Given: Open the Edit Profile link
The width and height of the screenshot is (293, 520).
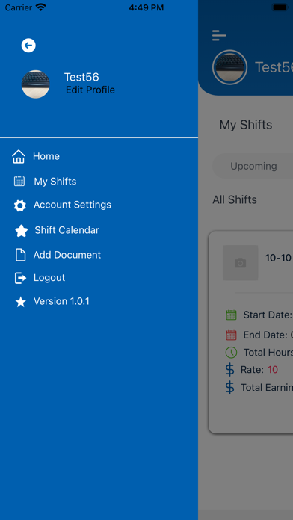Looking at the screenshot, I should (x=90, y=90).
